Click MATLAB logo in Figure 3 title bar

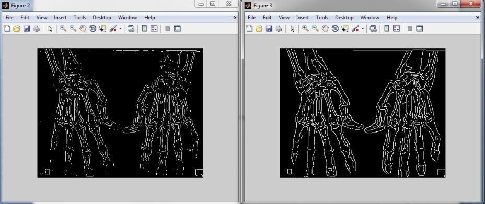248,6
